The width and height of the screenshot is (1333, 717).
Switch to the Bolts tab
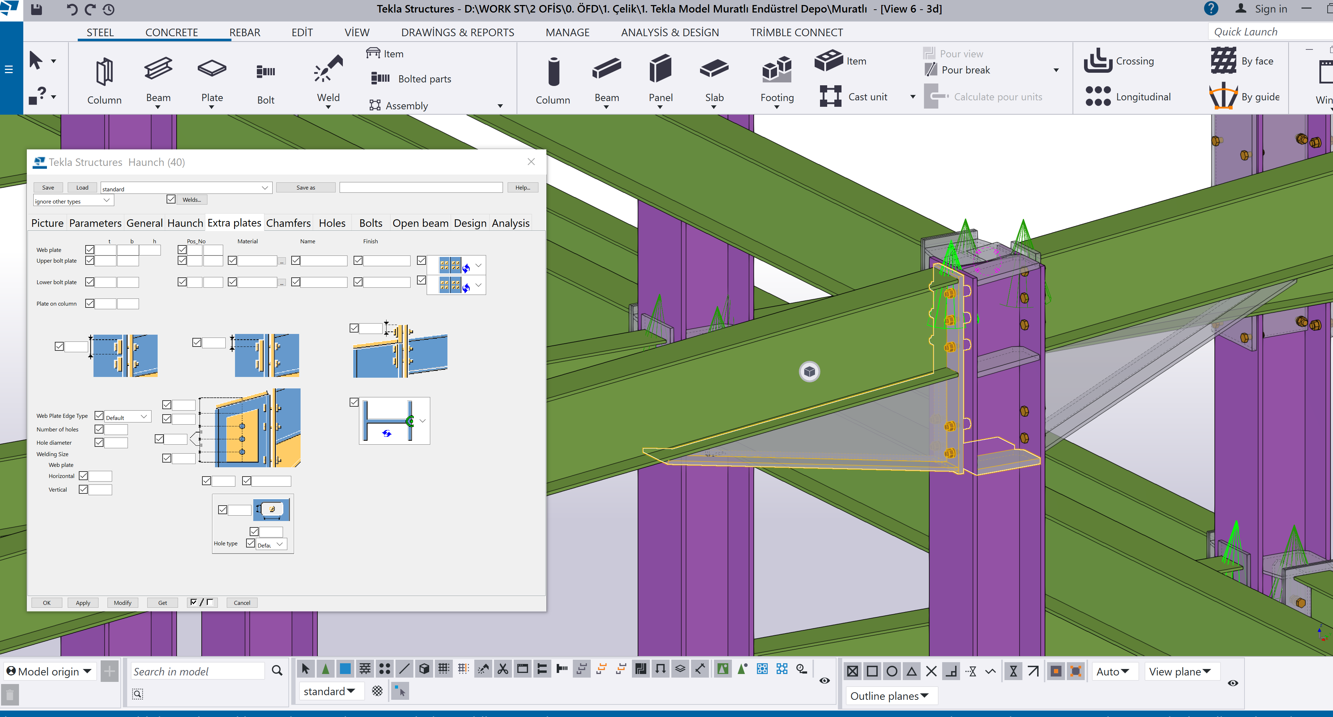(370, 223)
